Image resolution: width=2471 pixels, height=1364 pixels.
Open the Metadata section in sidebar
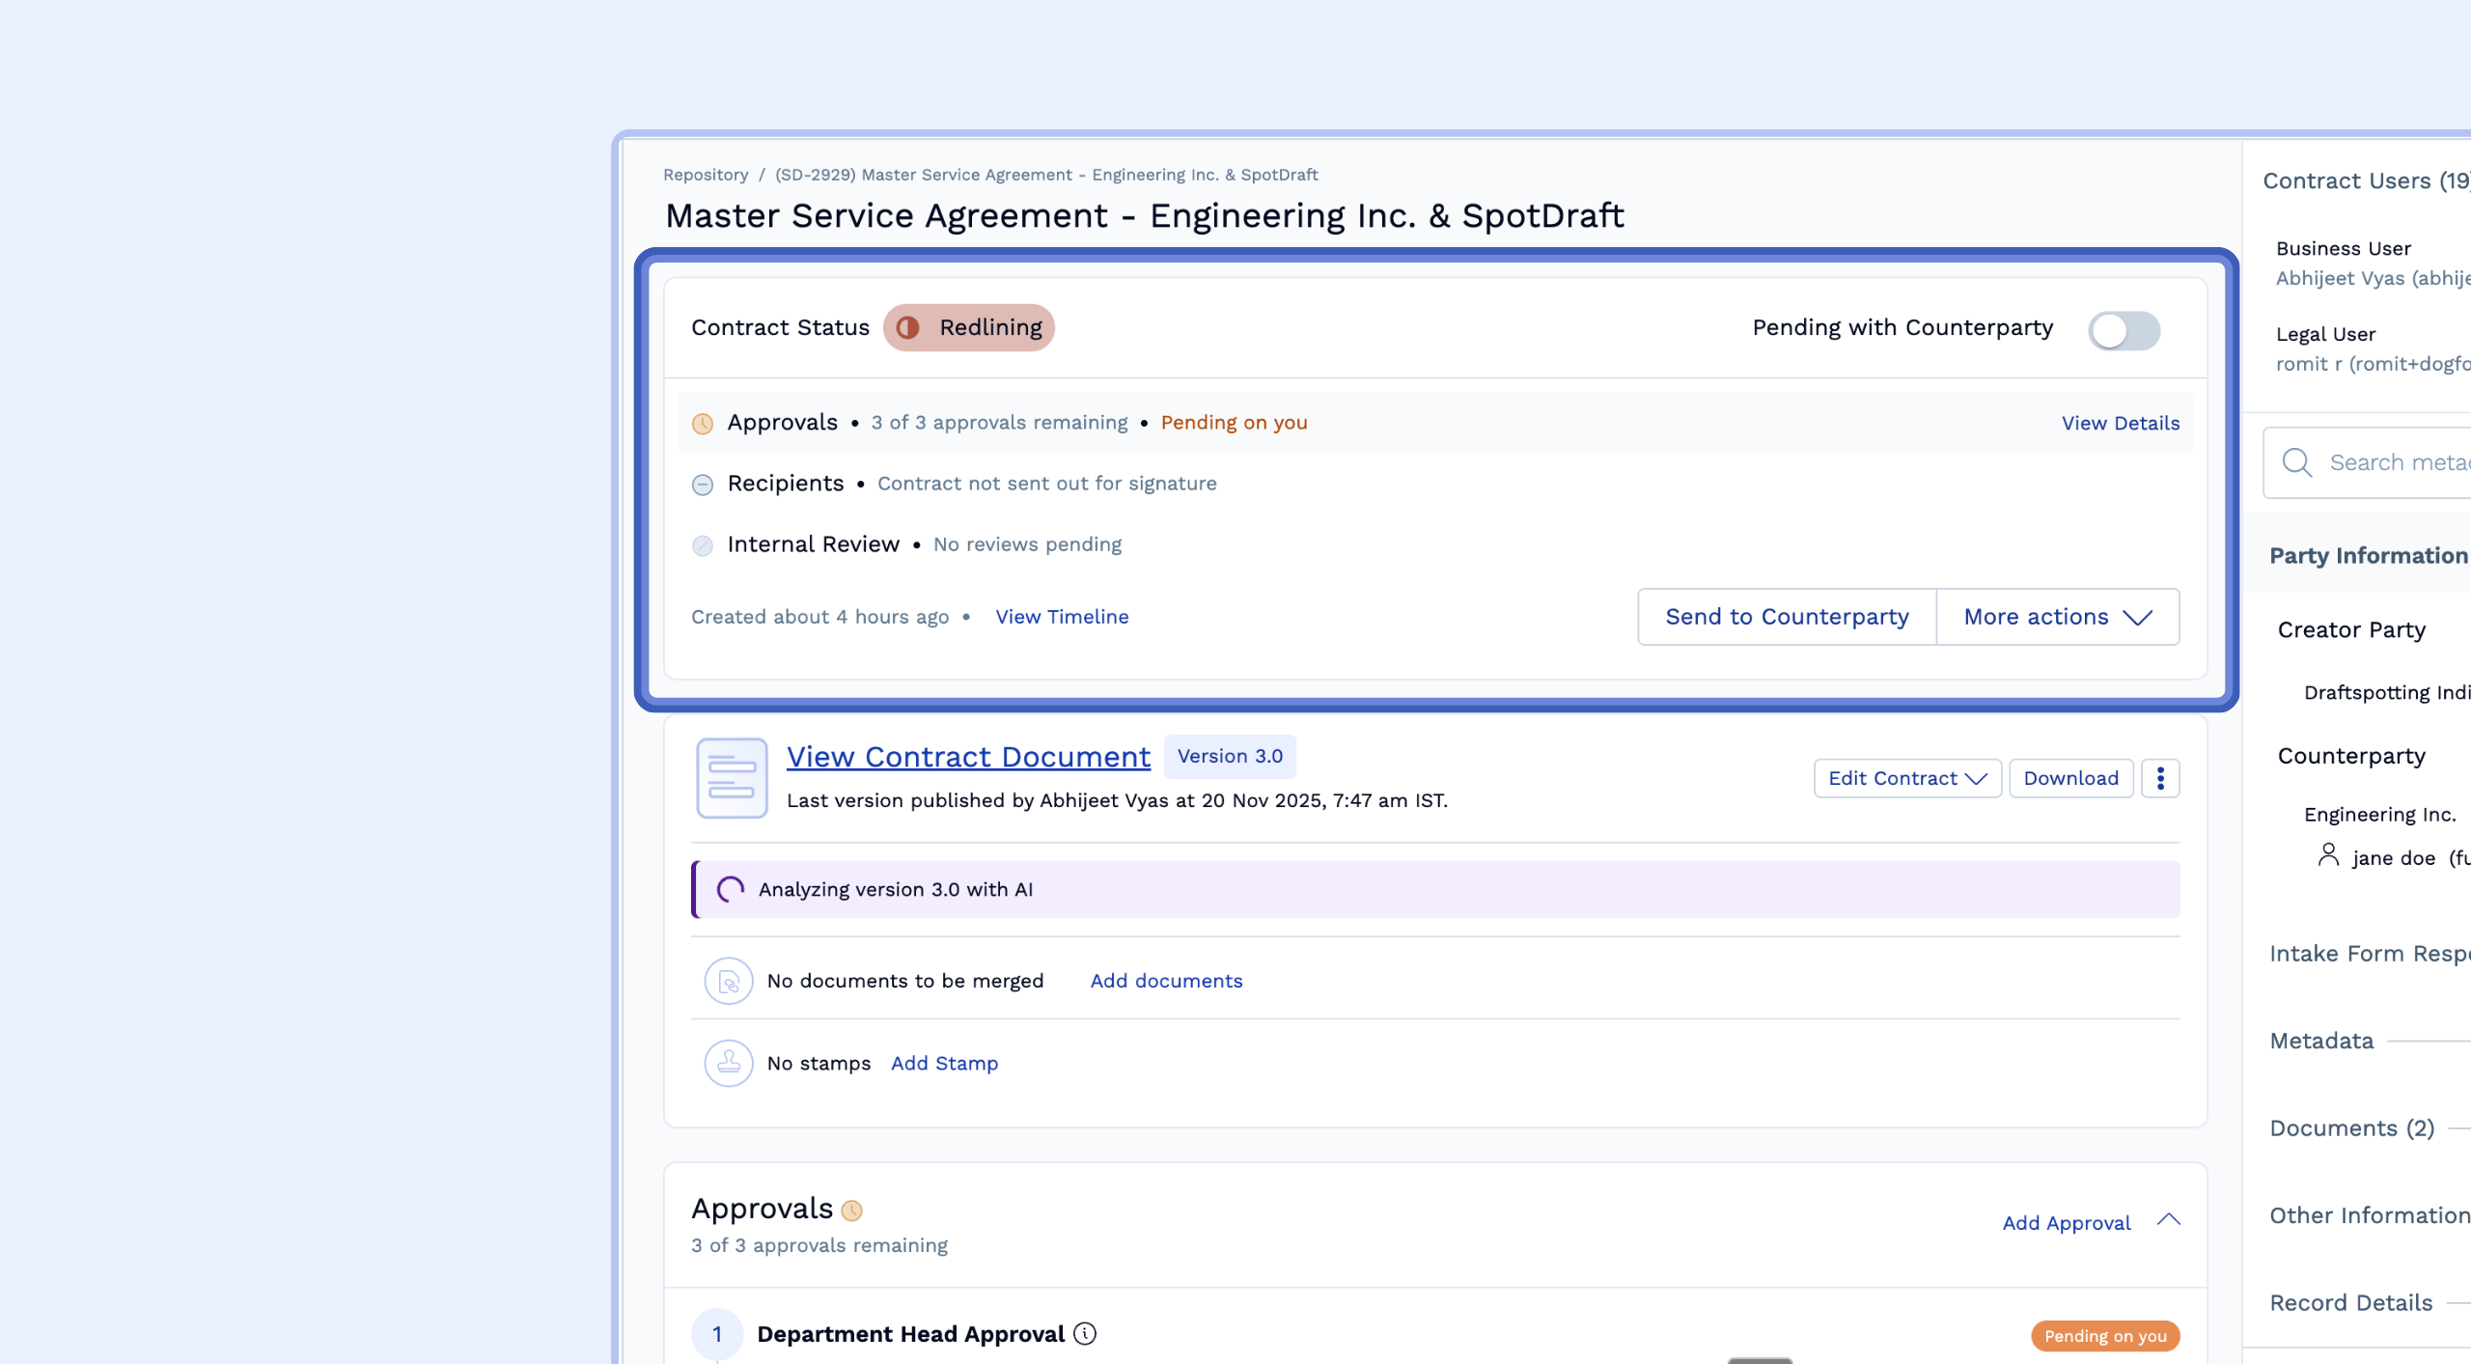(x=2321, y=1041)
